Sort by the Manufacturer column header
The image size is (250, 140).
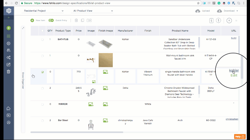(126, 31)
